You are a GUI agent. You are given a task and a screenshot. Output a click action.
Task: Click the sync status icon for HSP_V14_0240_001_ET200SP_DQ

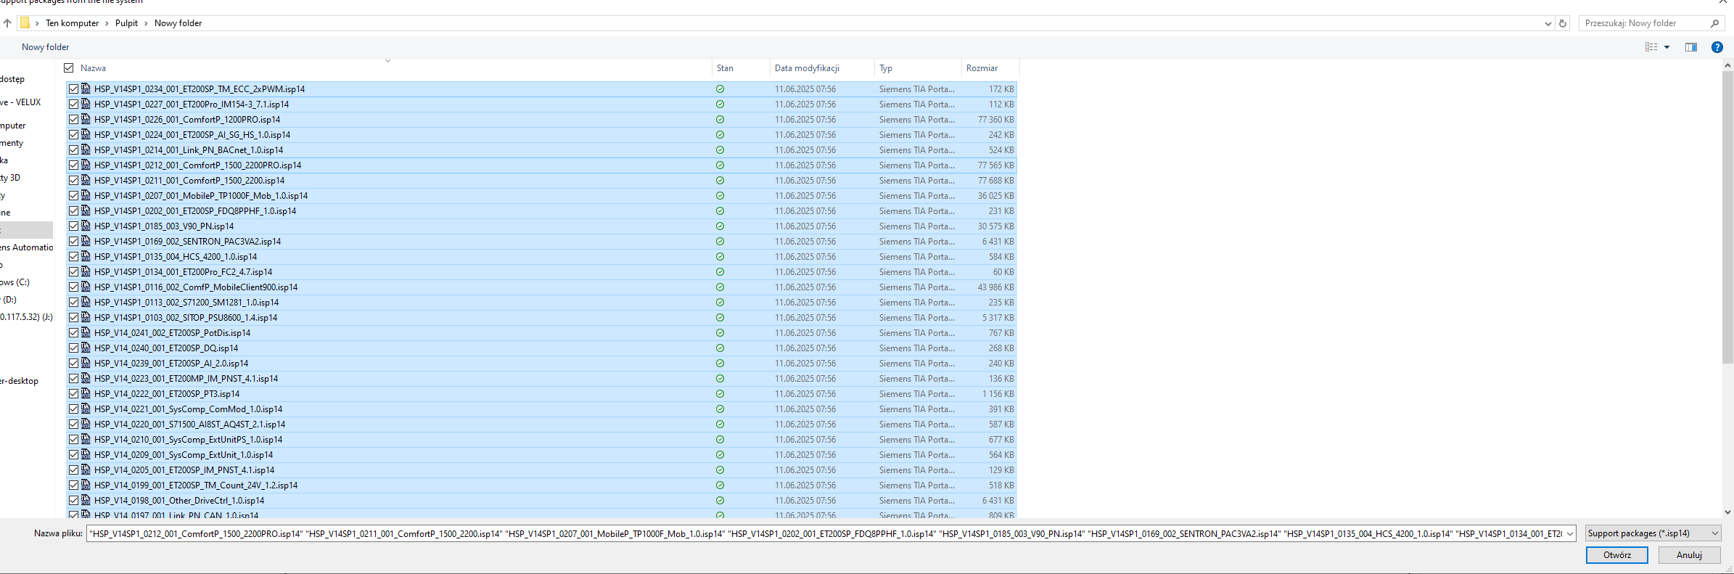click(720, 348)
